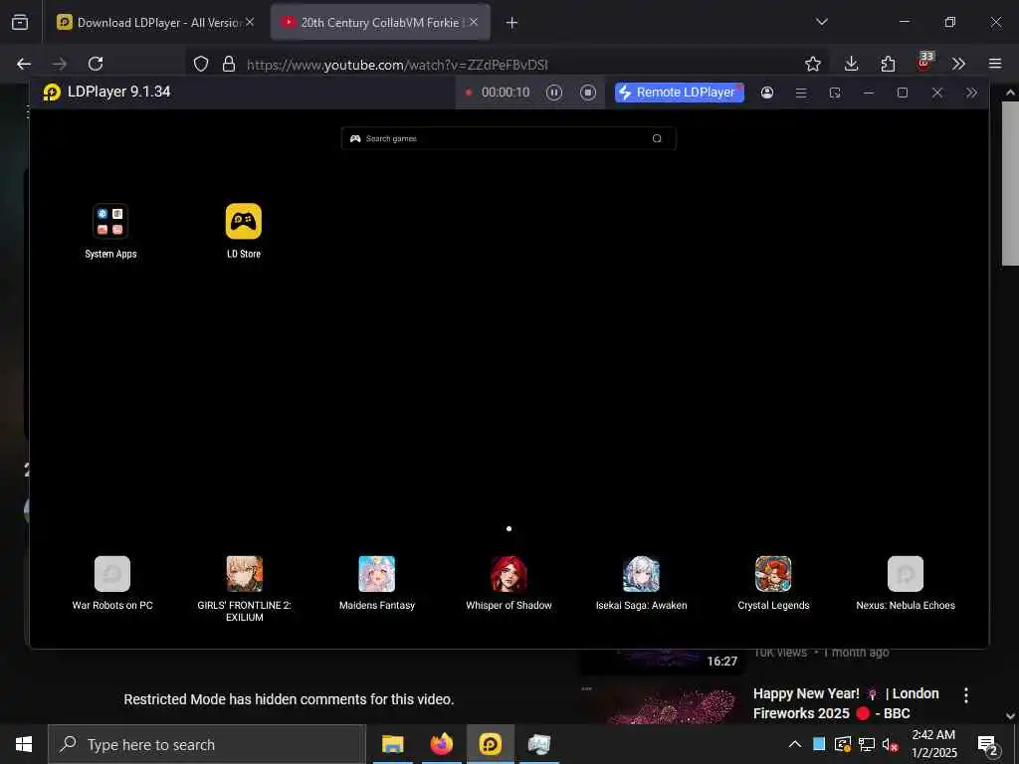Viewport: 1019px width, 764px height.
Task: Open Crystal Legends game
Action: coord(773,574)
